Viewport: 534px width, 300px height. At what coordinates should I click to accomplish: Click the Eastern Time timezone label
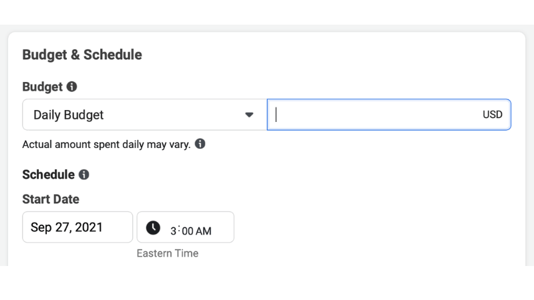tap(168, 253)
